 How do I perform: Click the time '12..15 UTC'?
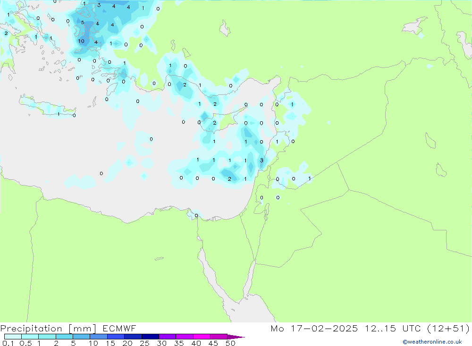pos(393,328)
